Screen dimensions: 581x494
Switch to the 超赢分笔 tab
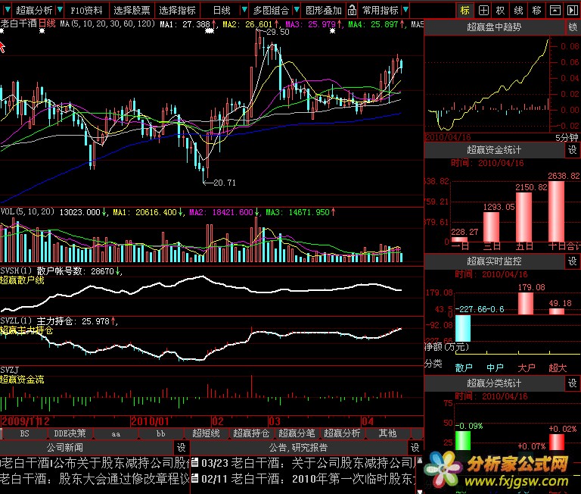(297, 433)
